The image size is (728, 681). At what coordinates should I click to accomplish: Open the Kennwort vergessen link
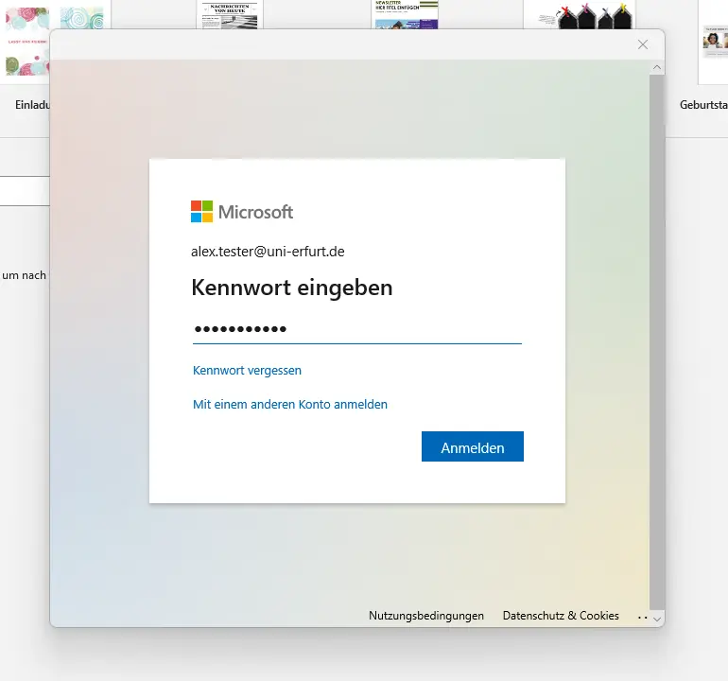click(x=247, y=371)
